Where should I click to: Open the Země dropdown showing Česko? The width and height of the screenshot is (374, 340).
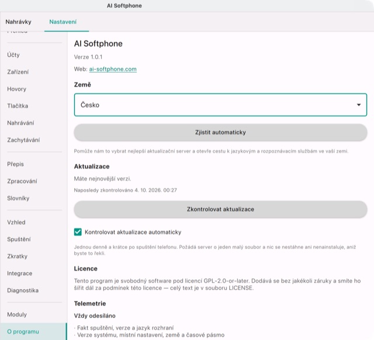click(x=220, y=105)
